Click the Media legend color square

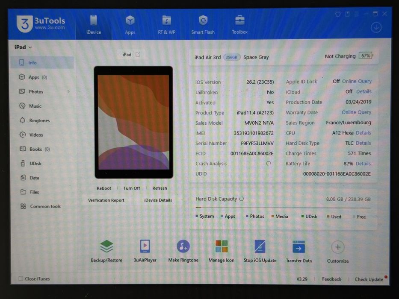272,216
